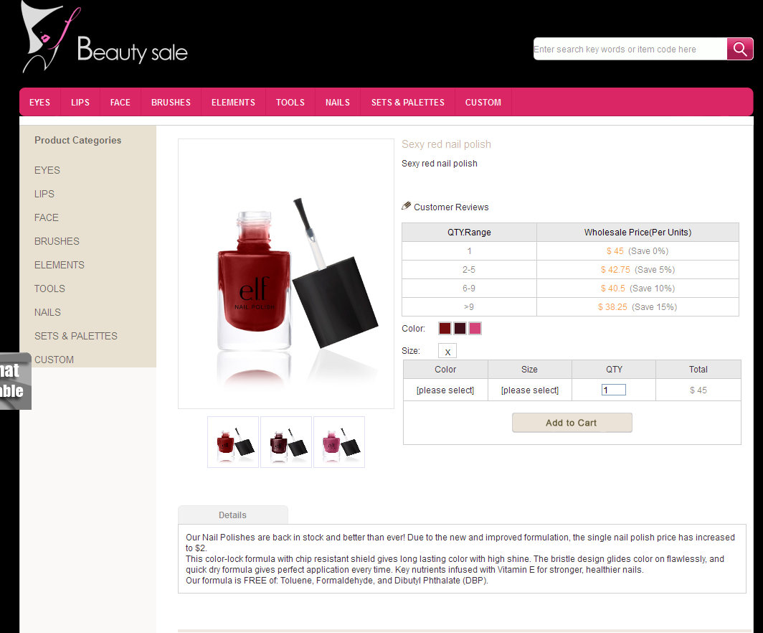Go to CUSTOM in Product Categories sidebar
Viewport: 763px width, 633px height.
coord(54,360)
